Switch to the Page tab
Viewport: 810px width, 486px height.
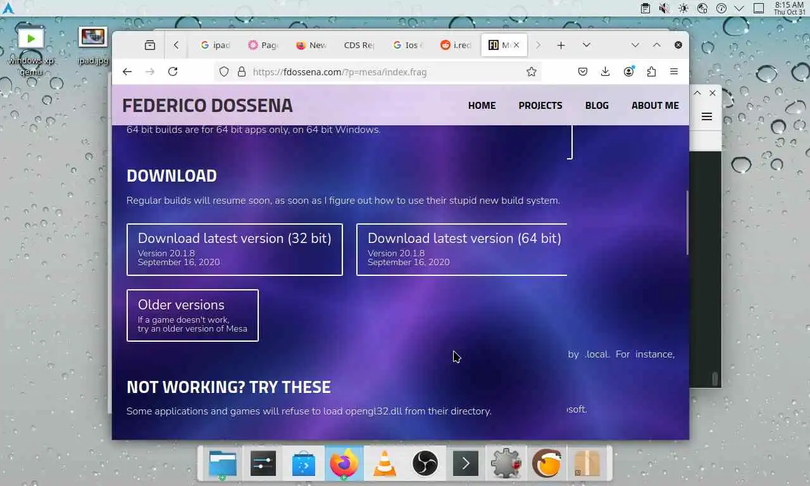tap(264, 45)
